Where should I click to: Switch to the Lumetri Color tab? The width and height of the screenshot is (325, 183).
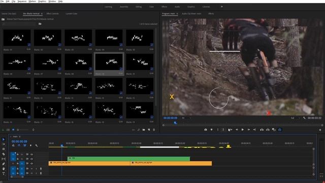pyautogui.click(x=71, y=14)
